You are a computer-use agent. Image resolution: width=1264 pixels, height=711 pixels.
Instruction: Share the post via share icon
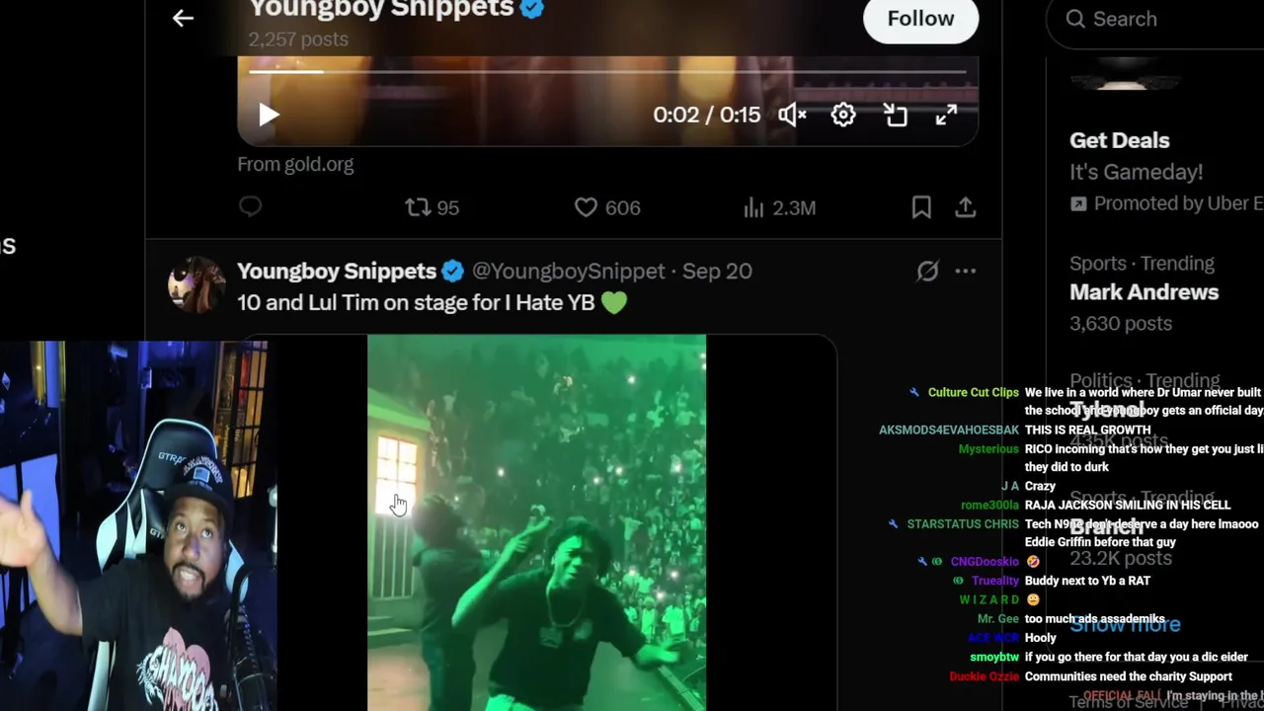966,206
